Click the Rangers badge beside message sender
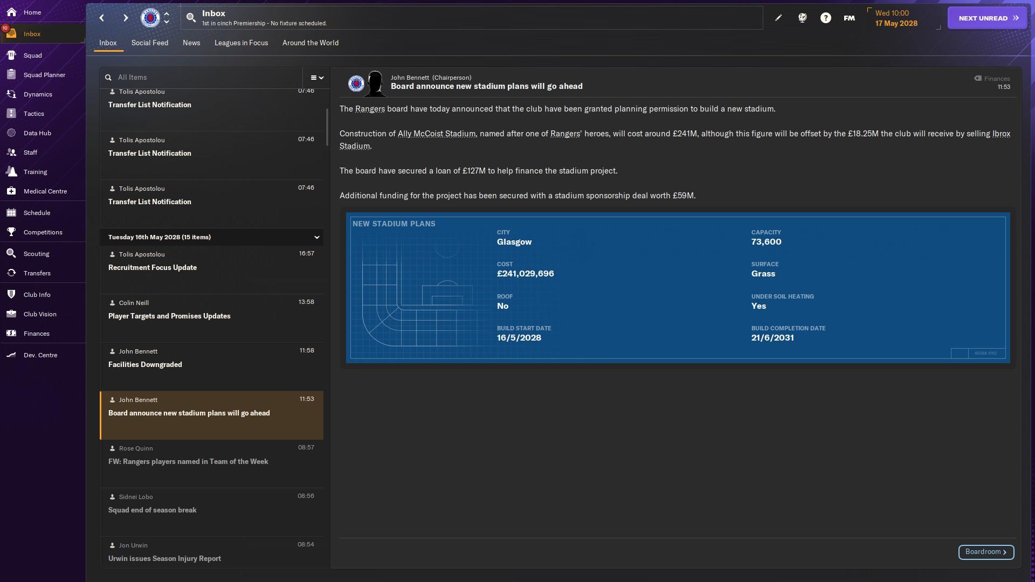 356,84
